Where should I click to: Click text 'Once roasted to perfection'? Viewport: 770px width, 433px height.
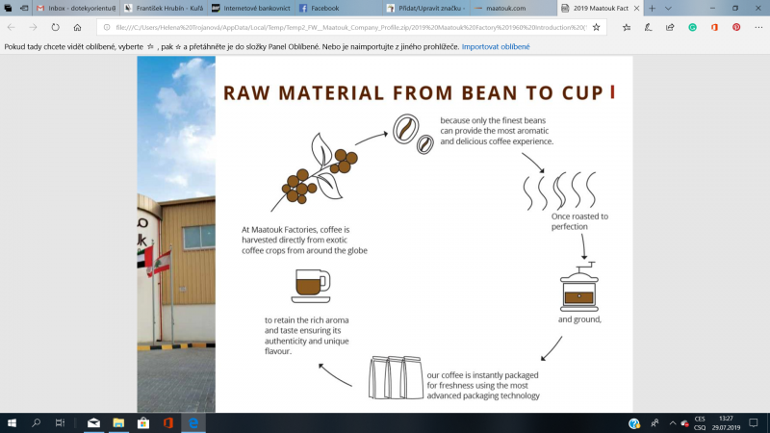click(x=579, y=221)
